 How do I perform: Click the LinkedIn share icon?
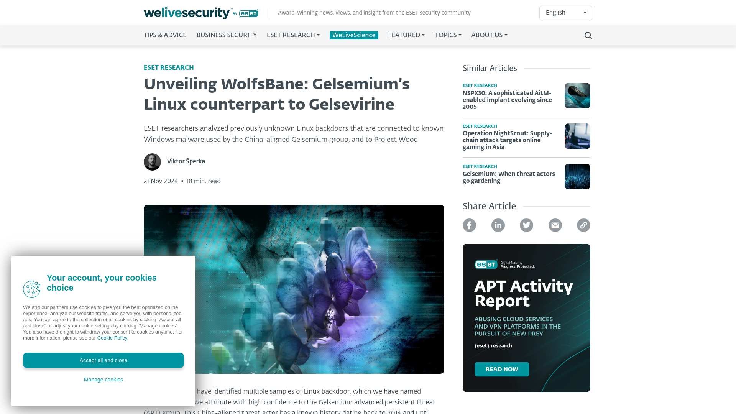(498, 225)
